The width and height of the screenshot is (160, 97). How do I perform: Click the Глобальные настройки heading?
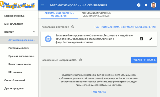point(55,27)
